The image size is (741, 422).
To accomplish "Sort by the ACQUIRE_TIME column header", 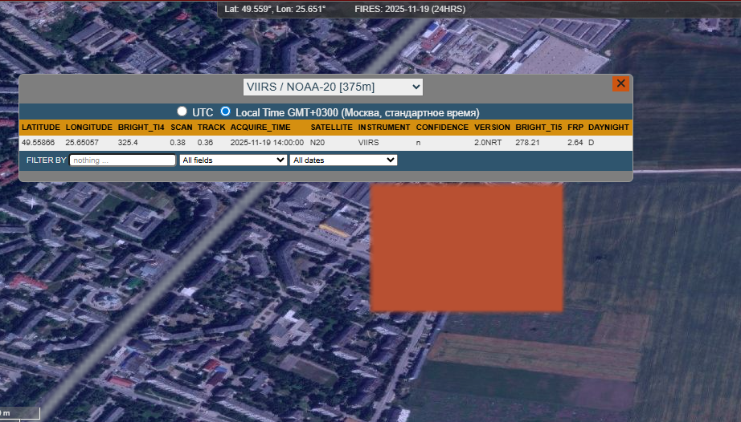I will click(x=260, y=128).
